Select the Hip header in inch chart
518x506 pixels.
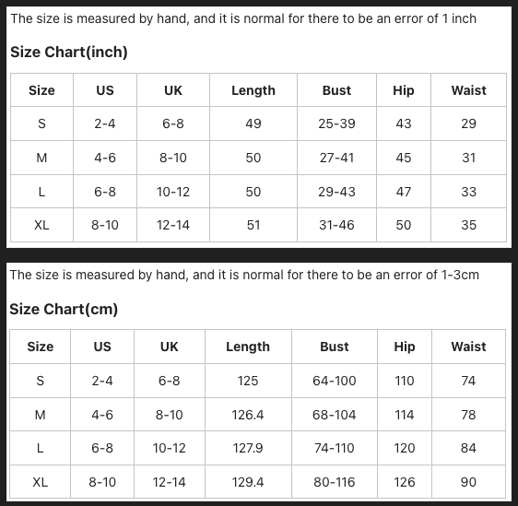coord(404,90)
